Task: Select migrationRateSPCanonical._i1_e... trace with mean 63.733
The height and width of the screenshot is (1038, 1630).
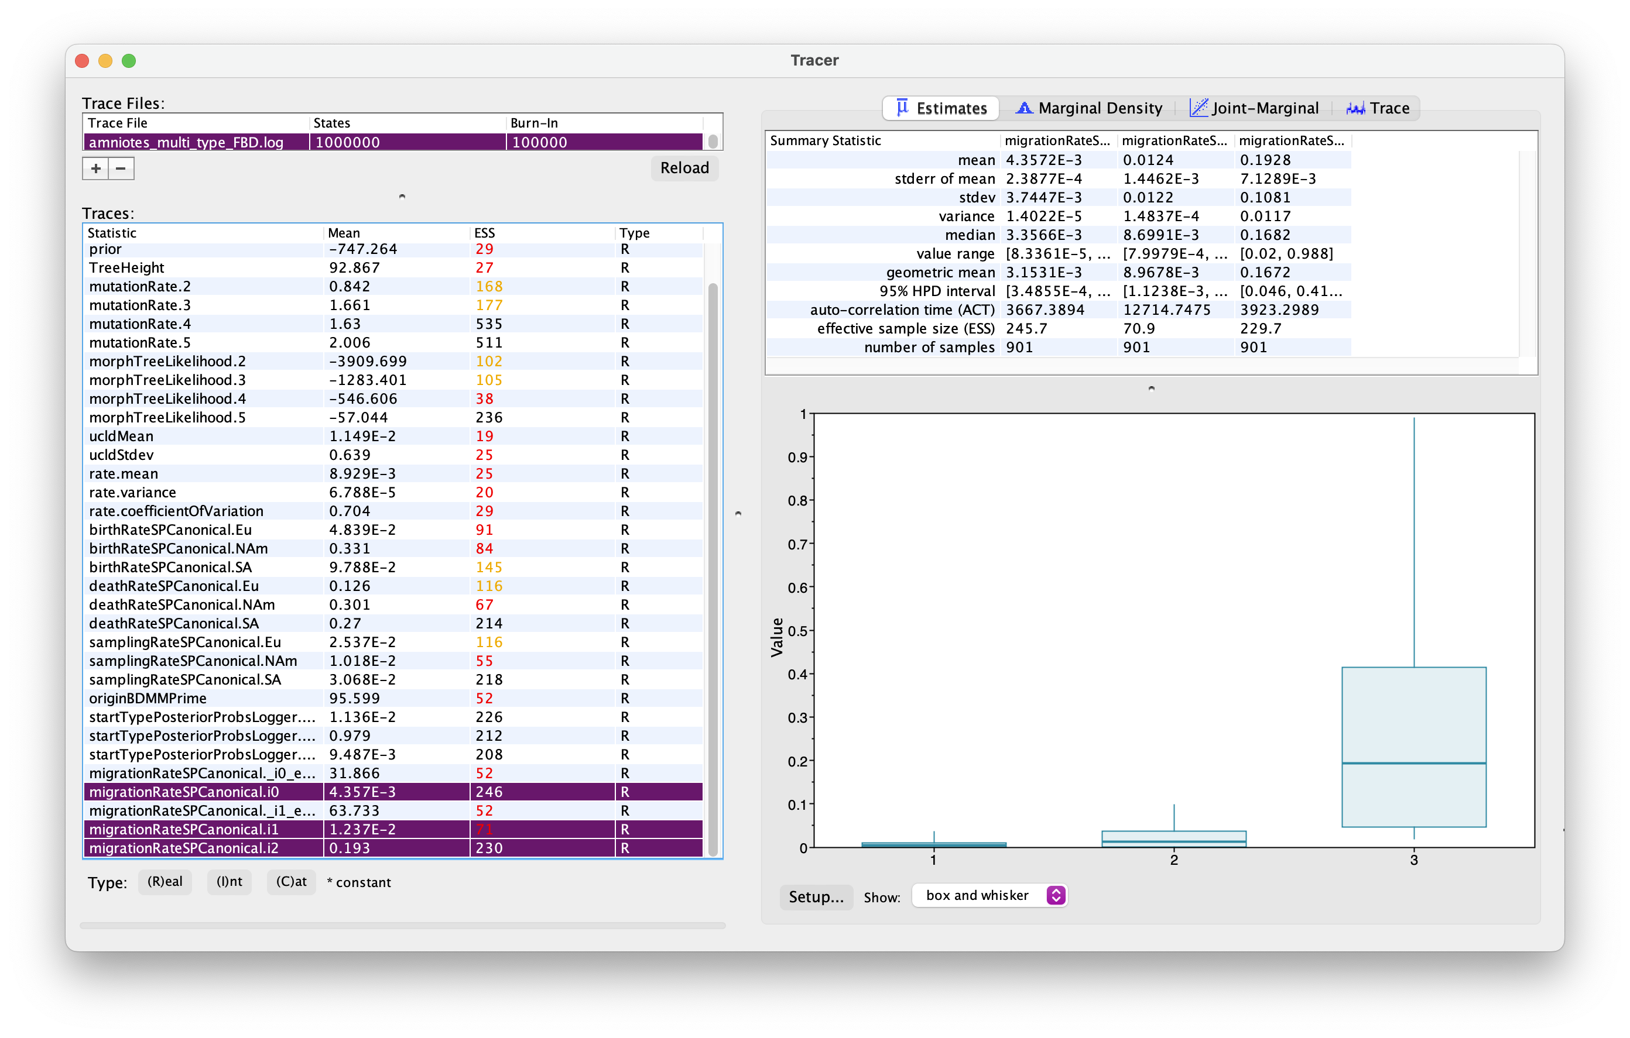Action: click(x=393, y=810)
